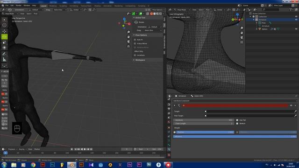Open World properties tab icon
299x168 pixels.
tap(169, 122)
